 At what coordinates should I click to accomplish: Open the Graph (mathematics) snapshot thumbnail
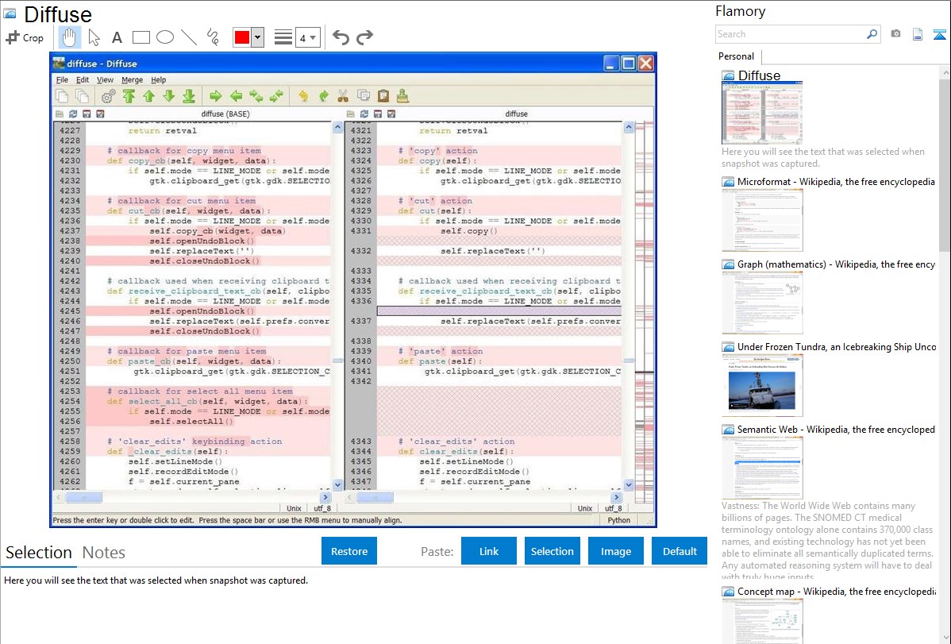point(762,303)
